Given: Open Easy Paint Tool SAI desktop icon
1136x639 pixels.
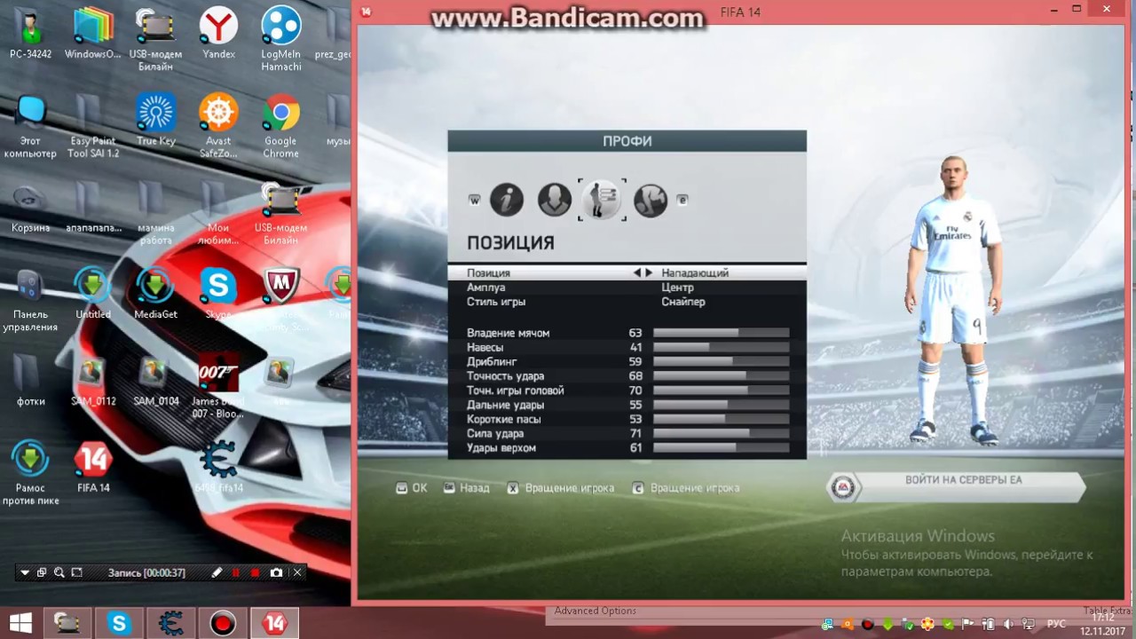Looking at the screenshot, I should point(93,127).
